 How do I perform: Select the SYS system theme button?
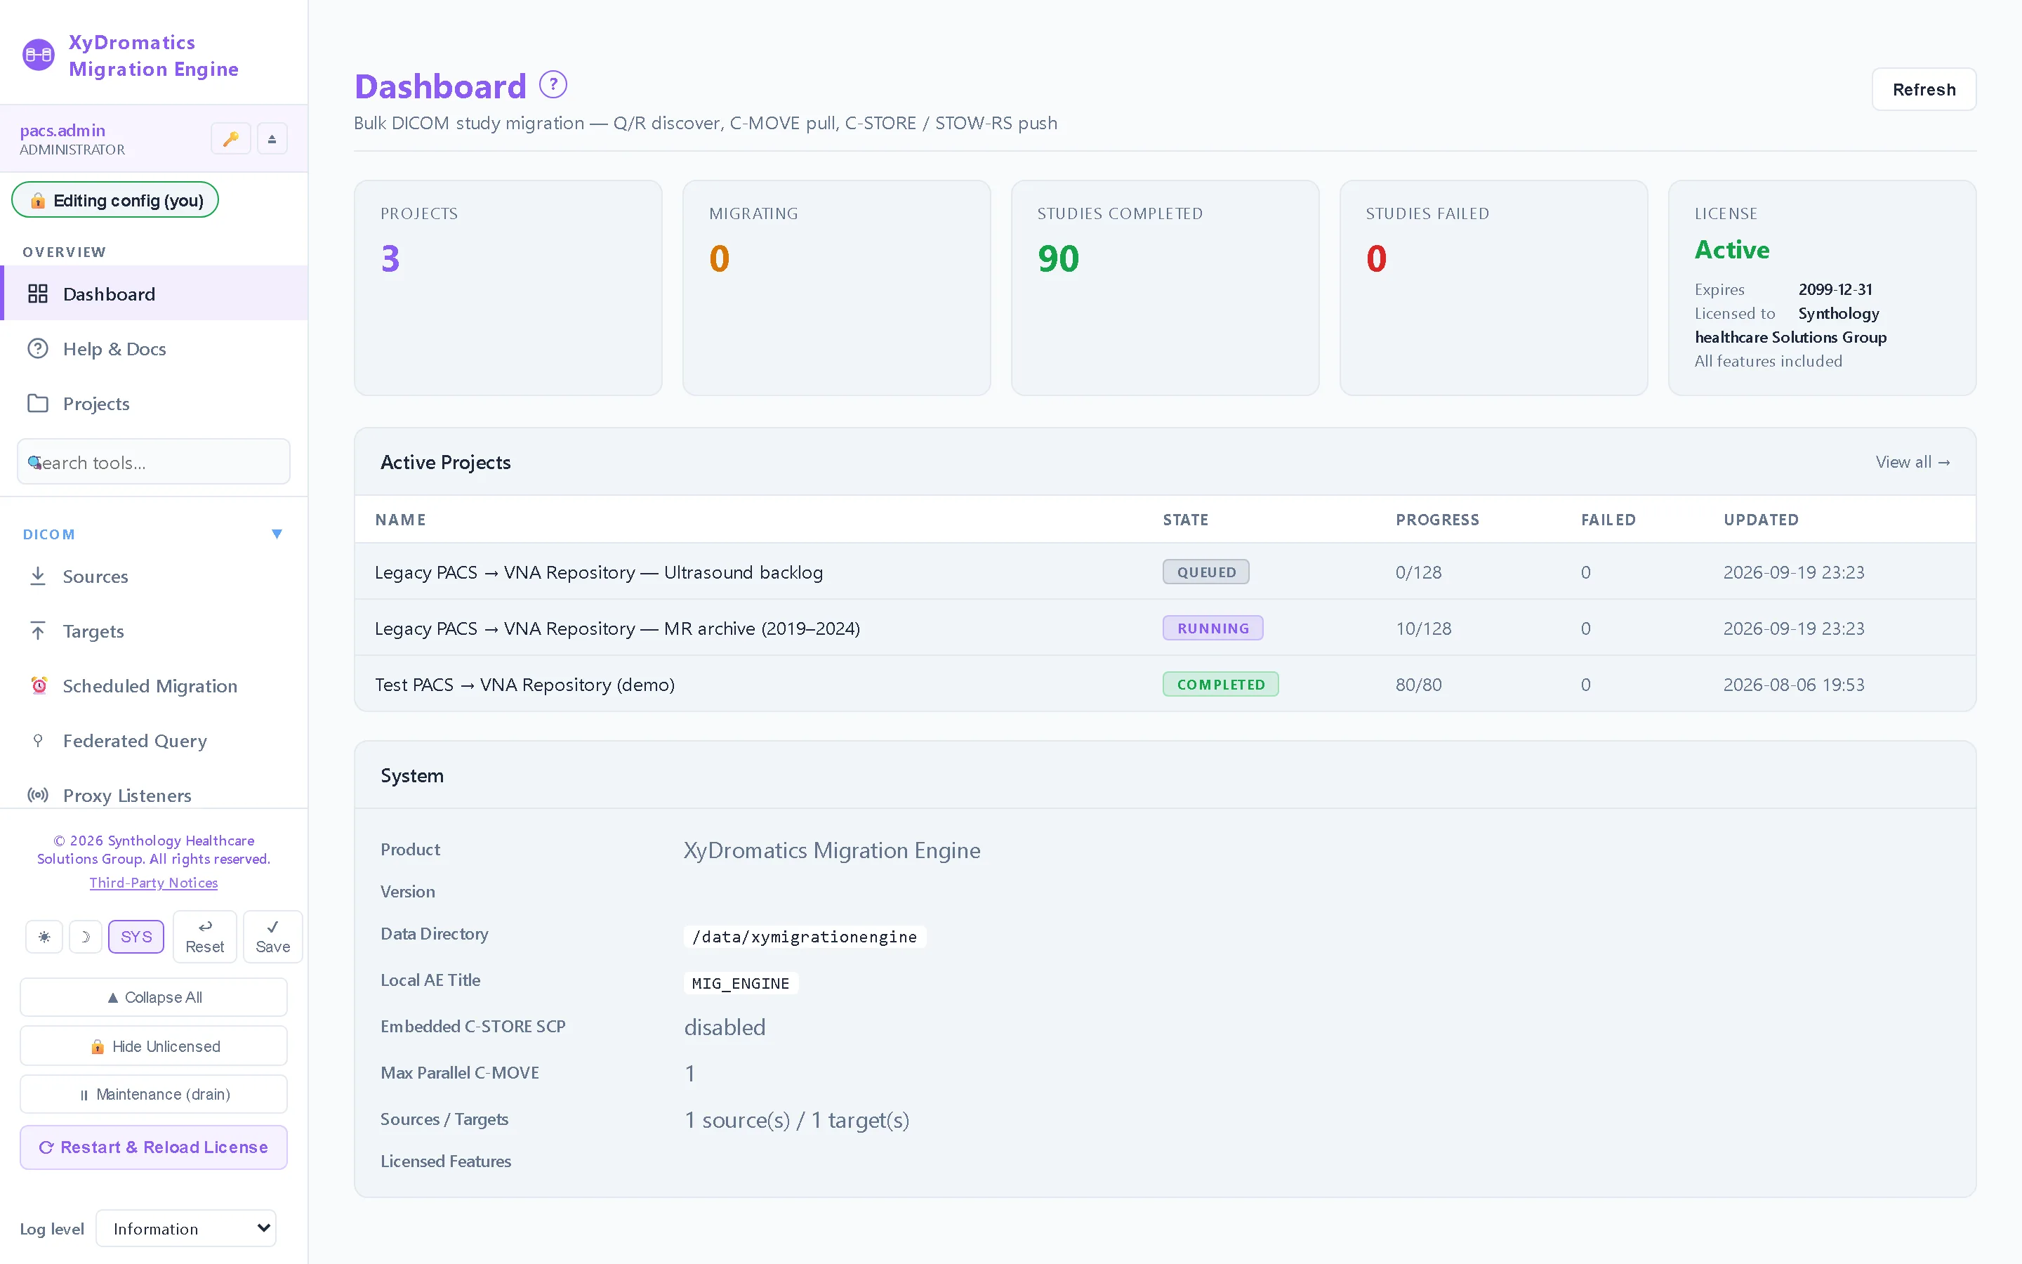pyautogui.click(x=136, y=936)
